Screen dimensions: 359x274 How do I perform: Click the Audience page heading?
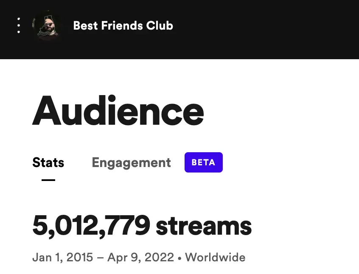[x=118, y=111]
